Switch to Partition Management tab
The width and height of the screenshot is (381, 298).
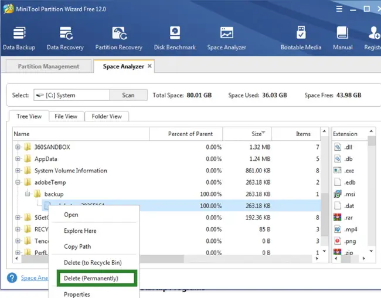pyautogui.click(x=49, y=66)
